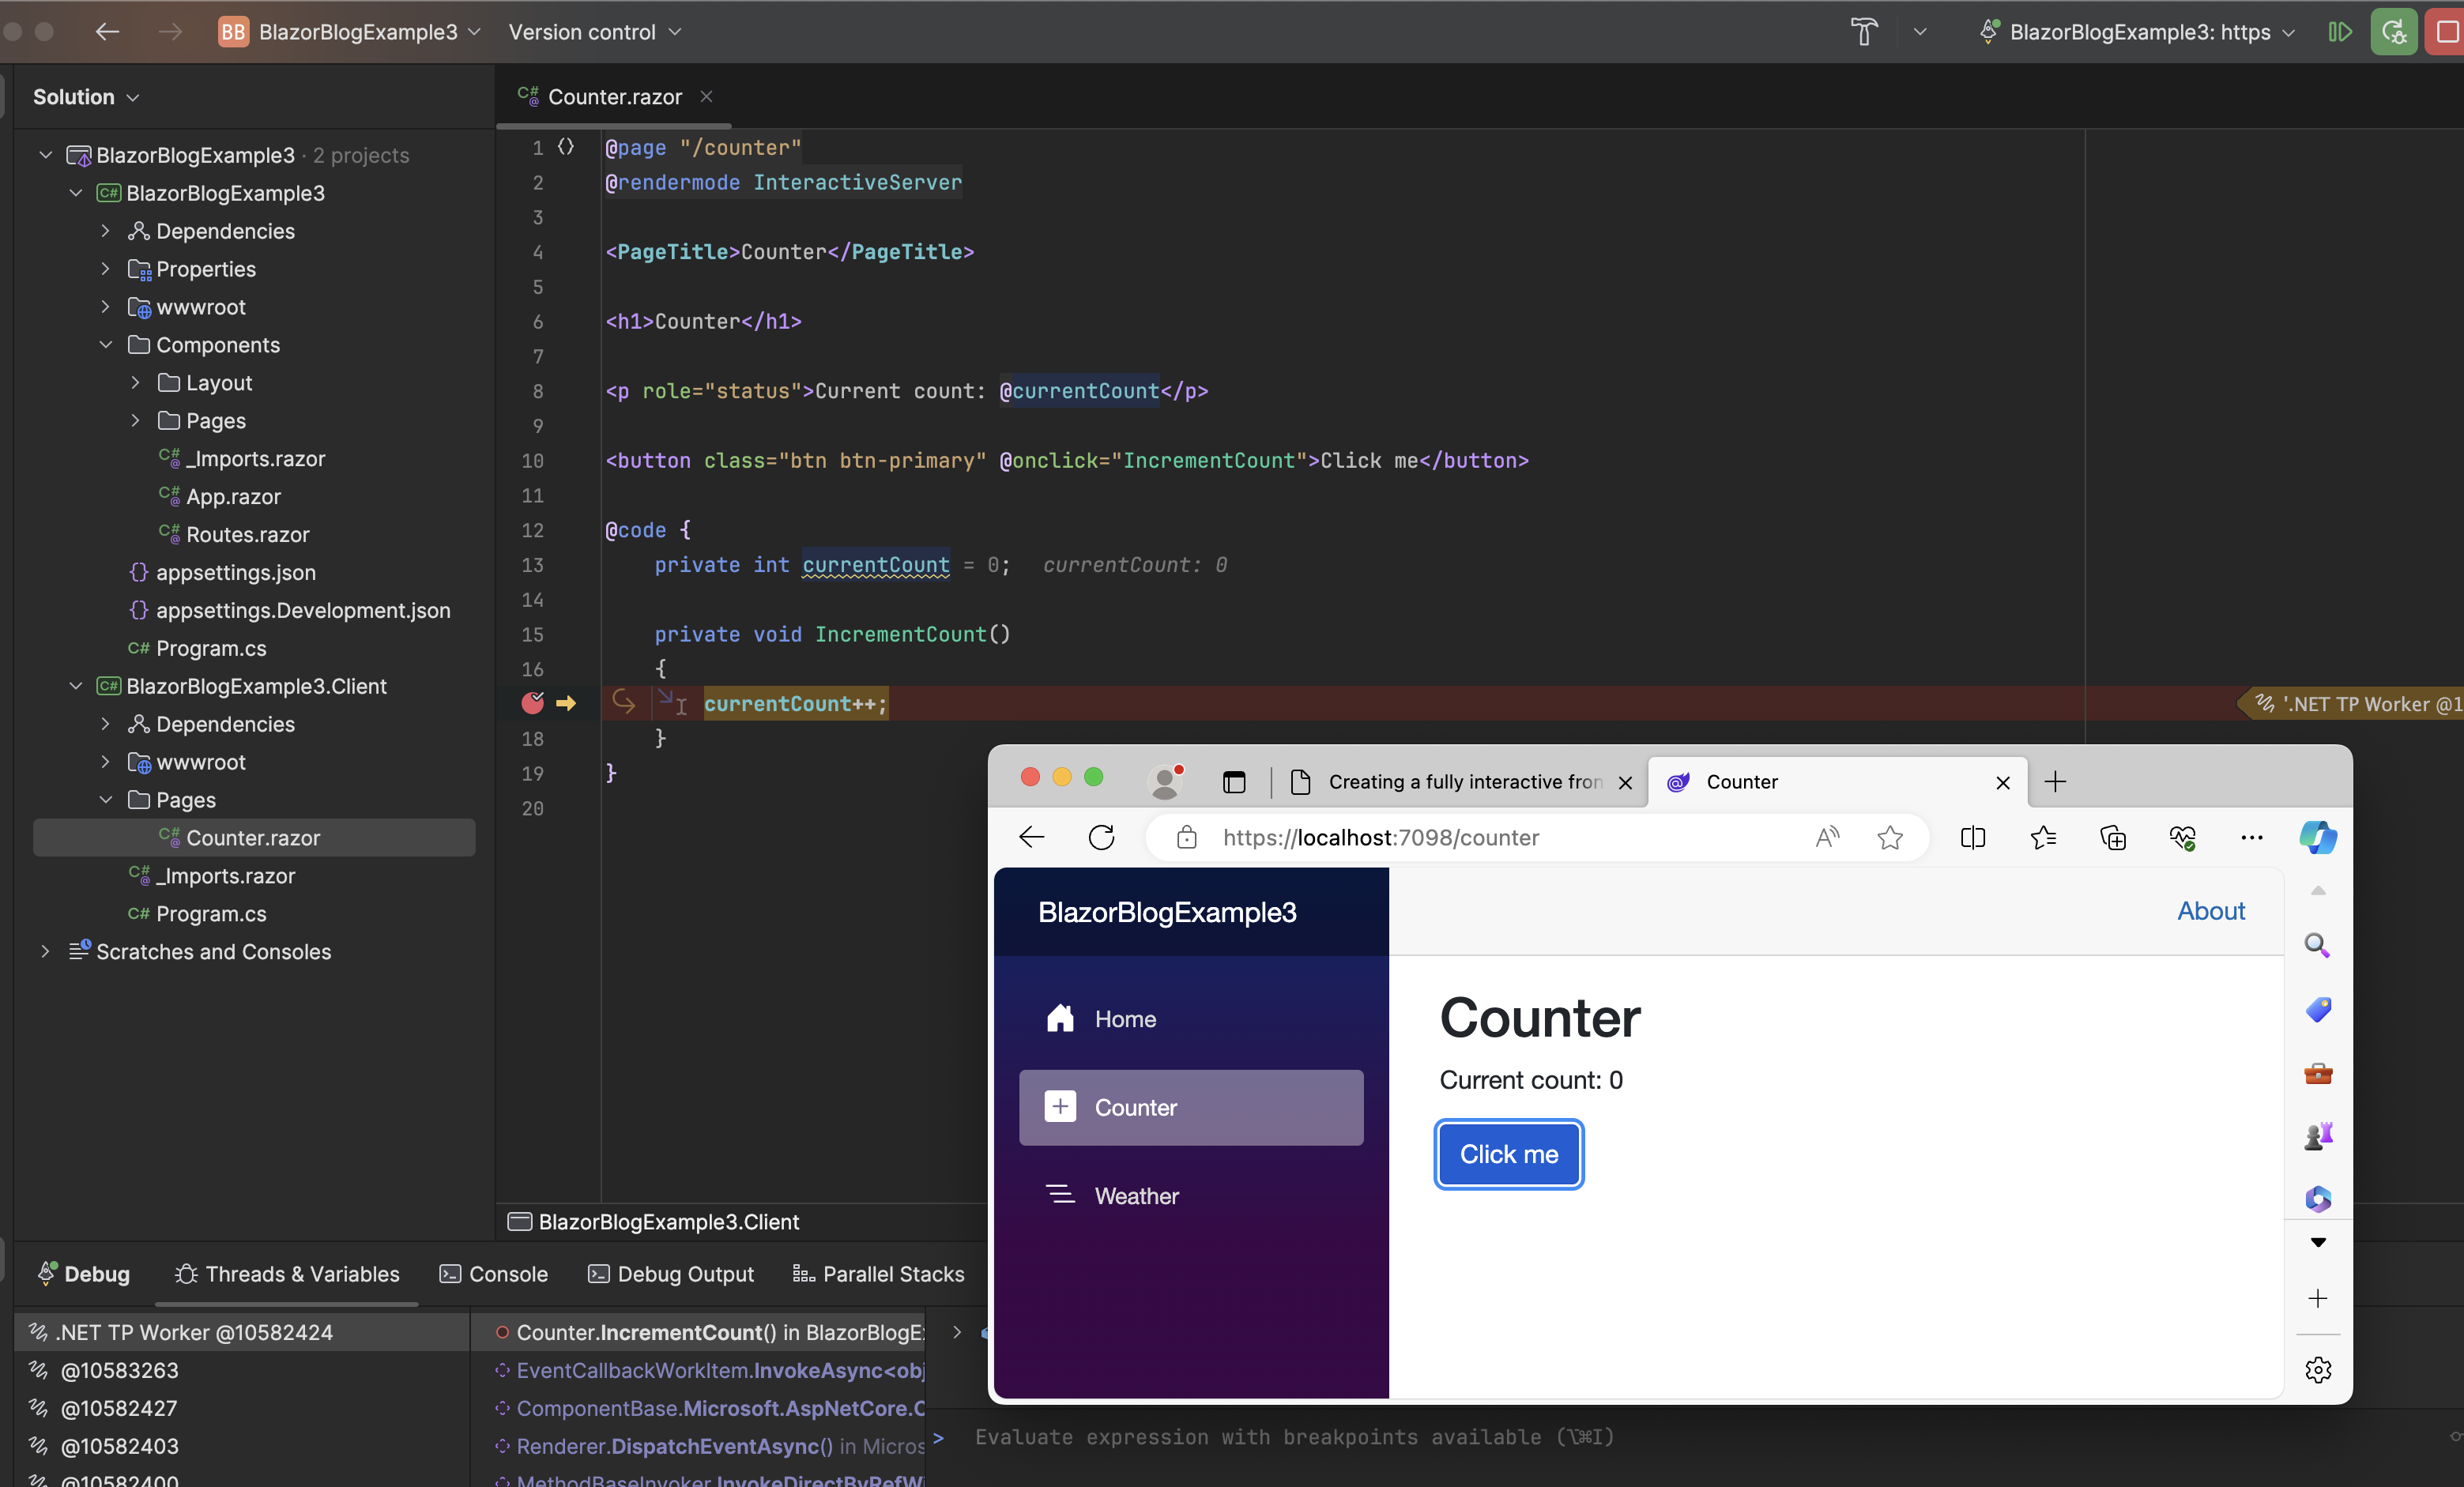2464x1487 pixels.
Task: Open the build hammer icon in toolbar
Action: pyautogui.click(x=1863, y=32)
